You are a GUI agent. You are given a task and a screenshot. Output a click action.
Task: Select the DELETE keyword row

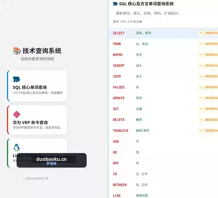click(x=163, y=120)
